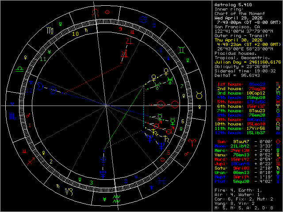The image size is (283, 212).
Task: Click the '7:49:00pm (DT -8:00 GMT)' time
Action: click(x=249, y=23)
